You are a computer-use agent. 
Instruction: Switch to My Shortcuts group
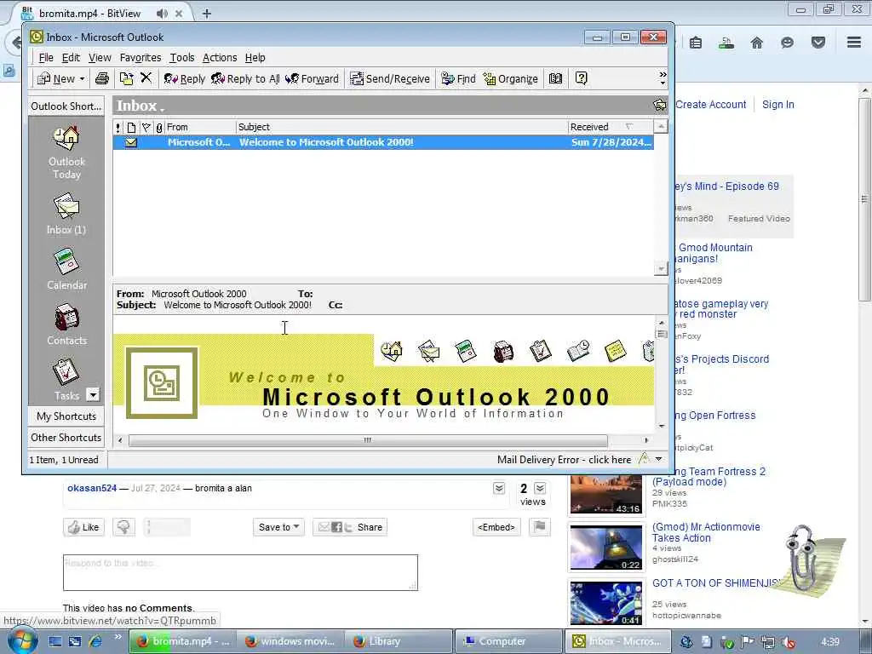66,416
